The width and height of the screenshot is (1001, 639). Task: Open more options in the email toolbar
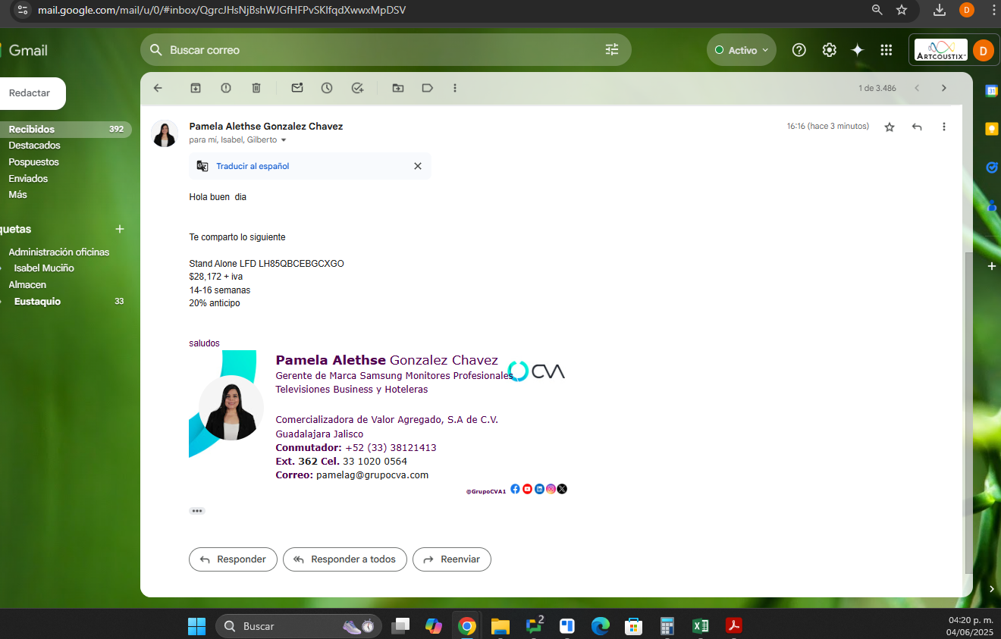point(455,88)
